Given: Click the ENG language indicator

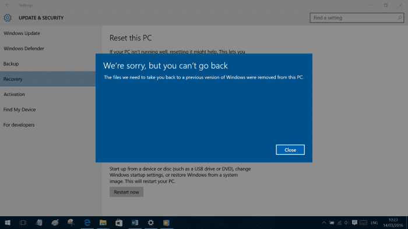Looking at the screenshot, I should pos(374,223).
